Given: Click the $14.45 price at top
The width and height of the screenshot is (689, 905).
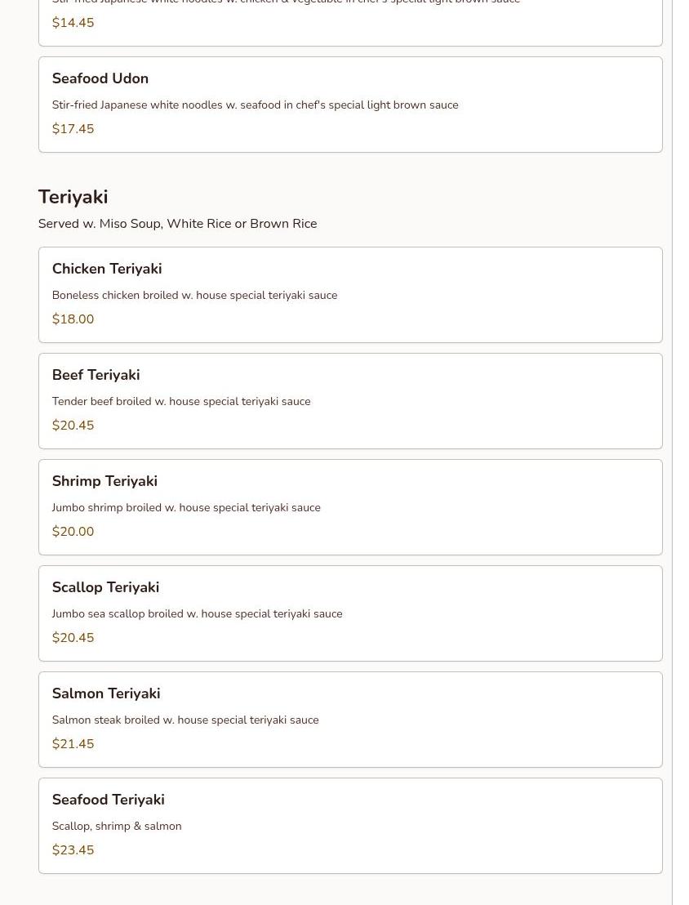Looking at the screenshot, I should pos(73,23).
